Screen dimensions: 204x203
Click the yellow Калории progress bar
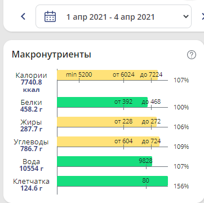(108, 75)
